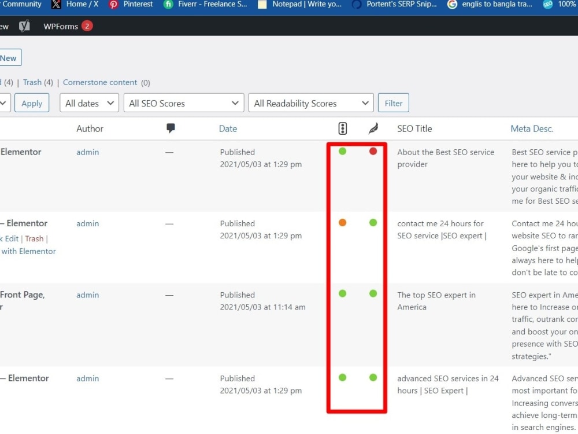
Task: Click 'advanced SEO services in 24 hours' title
Action: tap(448, 384)
